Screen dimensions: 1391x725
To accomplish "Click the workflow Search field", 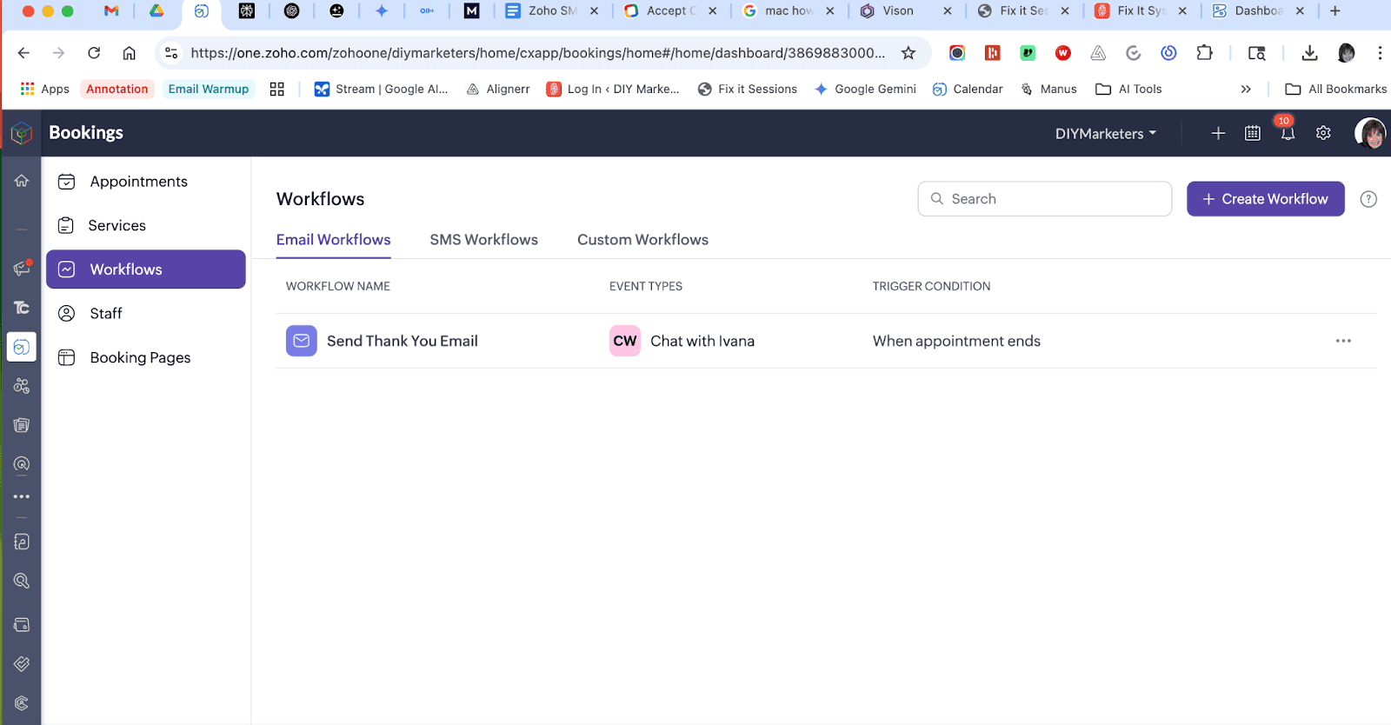I will [x=1044, y=199].
